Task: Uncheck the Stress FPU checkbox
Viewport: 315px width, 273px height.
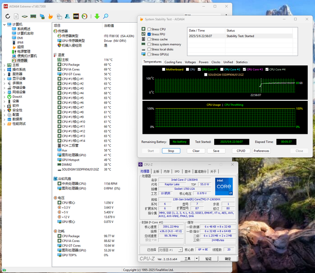Action: tap(149, 34)
